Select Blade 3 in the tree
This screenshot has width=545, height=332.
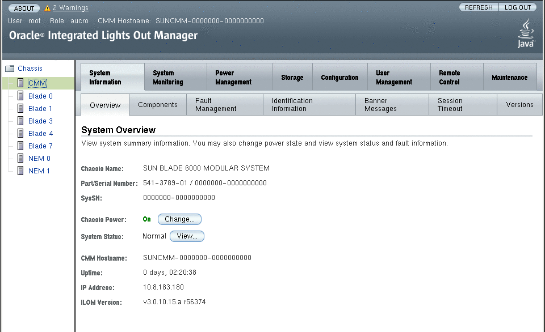(x=40, y=121)
